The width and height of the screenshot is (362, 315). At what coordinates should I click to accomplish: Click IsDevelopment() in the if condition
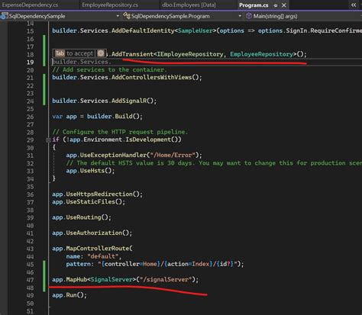(154, 140)
